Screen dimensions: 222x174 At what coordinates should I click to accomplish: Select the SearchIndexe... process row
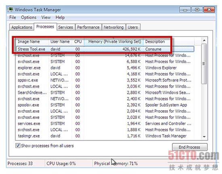(105, 92)
